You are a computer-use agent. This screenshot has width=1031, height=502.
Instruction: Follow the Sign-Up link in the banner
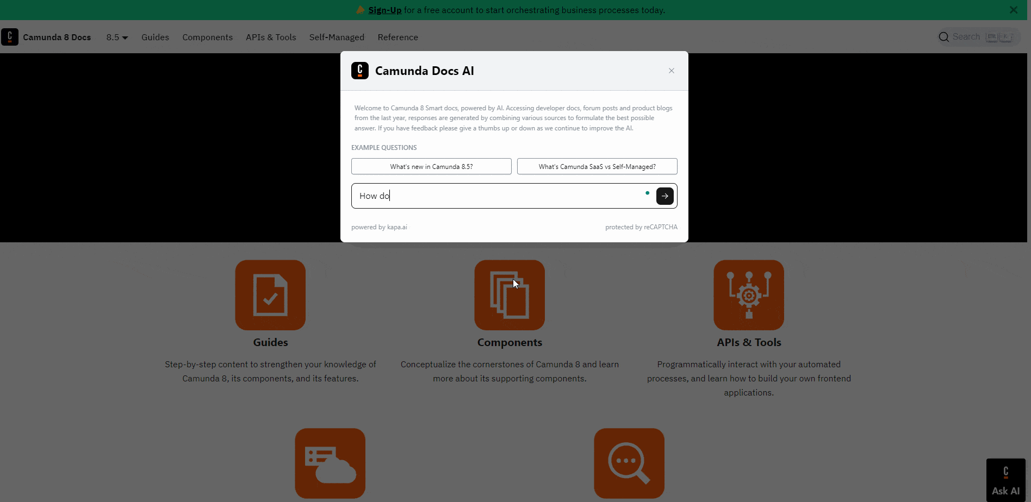(x=384, y=10)
